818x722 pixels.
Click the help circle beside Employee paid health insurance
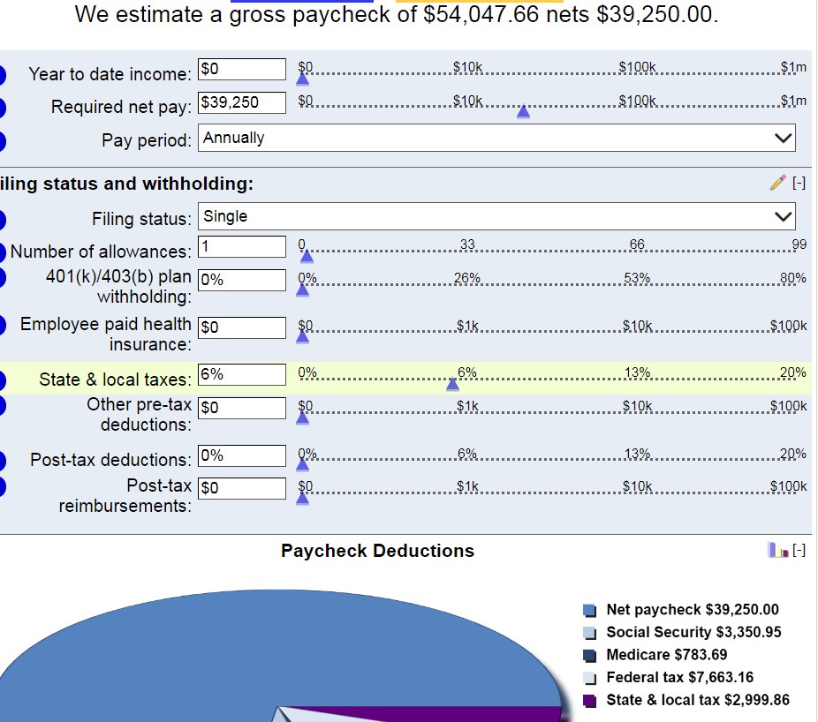tap(2, 325)
